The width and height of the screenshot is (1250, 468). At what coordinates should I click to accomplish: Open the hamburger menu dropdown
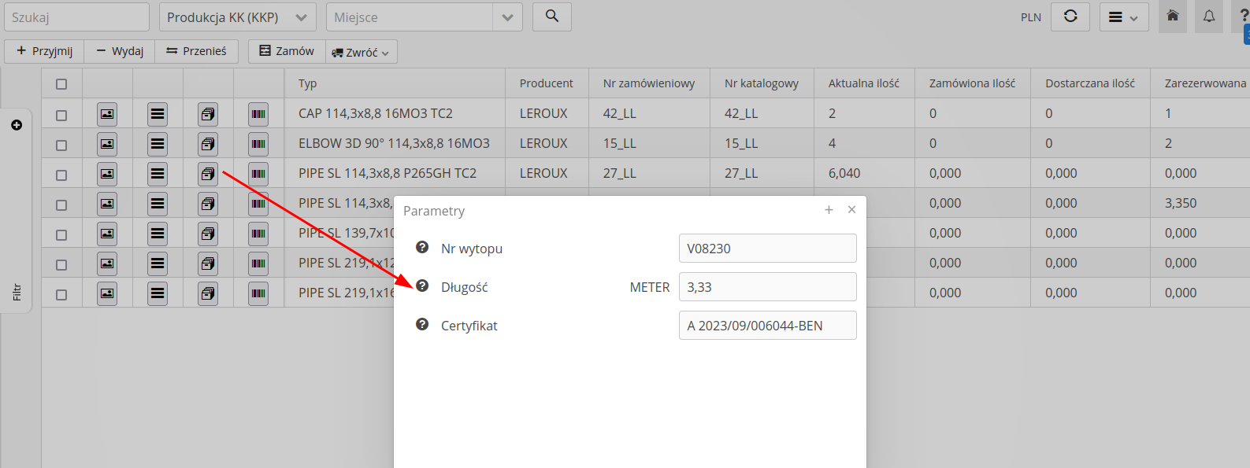(x=1123, y=17)
